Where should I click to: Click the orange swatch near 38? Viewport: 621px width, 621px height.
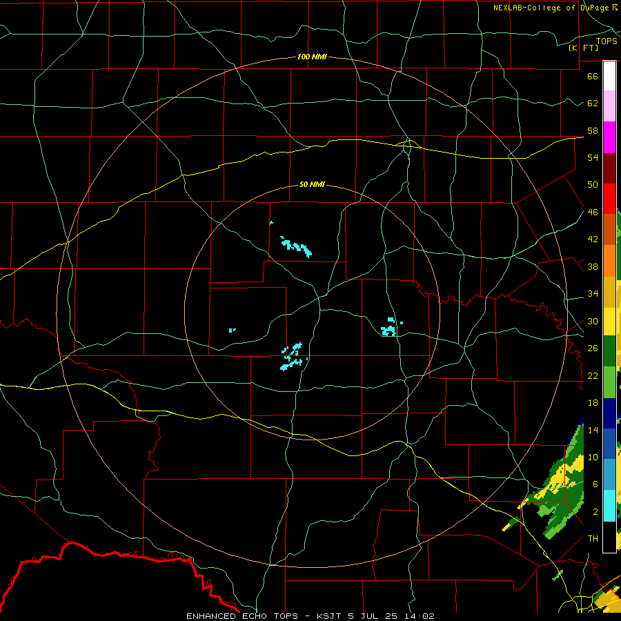(609, 261)
